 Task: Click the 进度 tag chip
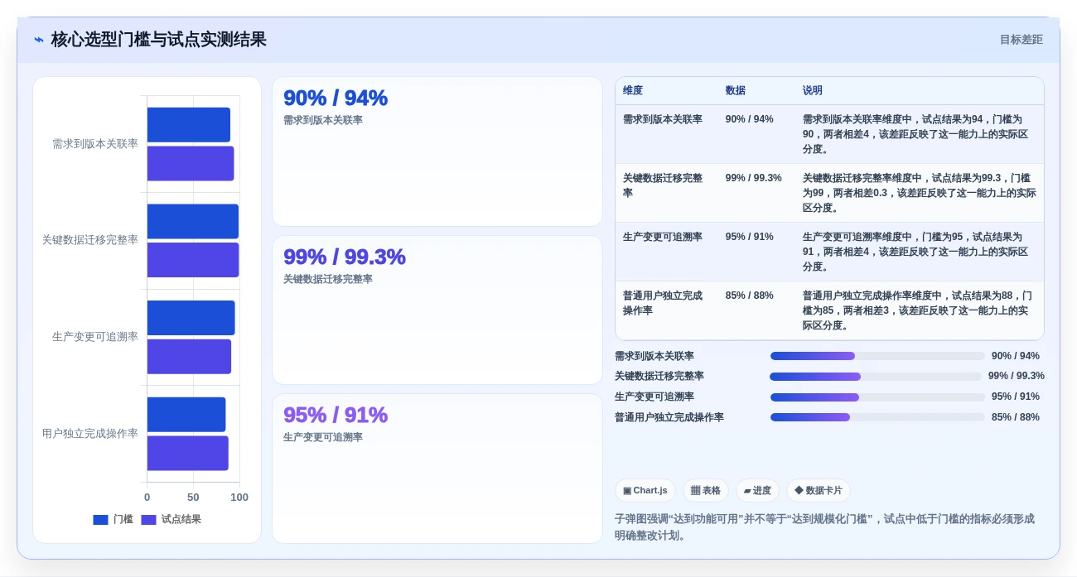point(757,490)
